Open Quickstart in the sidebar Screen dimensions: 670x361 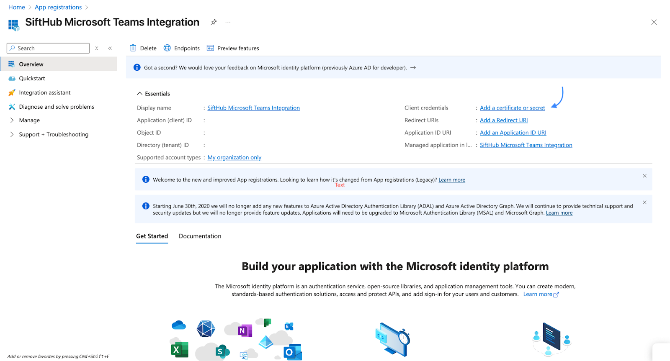point(32,78)
